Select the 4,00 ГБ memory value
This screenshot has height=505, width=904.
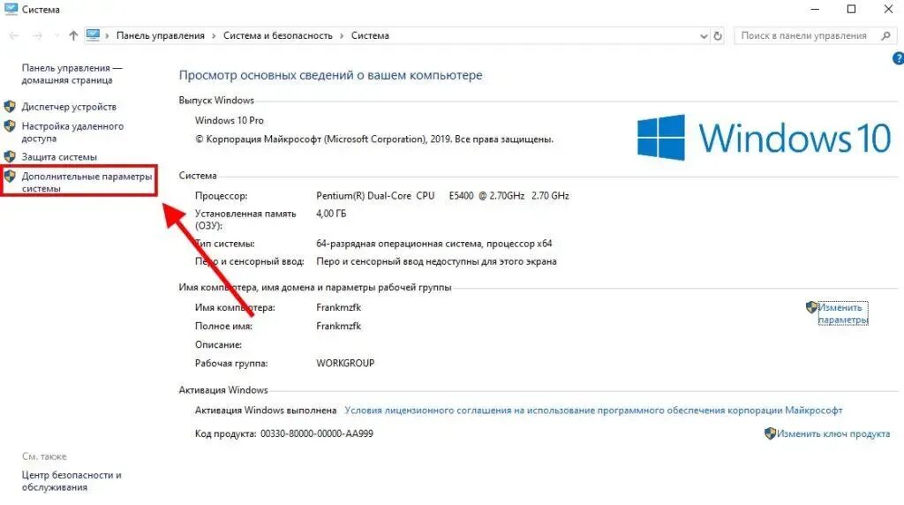(331, 214)
